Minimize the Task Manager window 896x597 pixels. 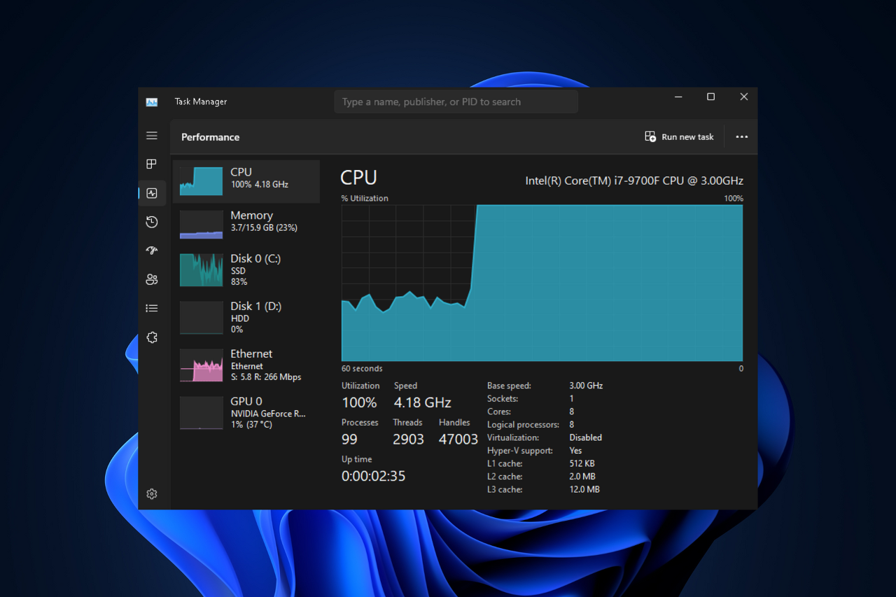pos(678,97)
